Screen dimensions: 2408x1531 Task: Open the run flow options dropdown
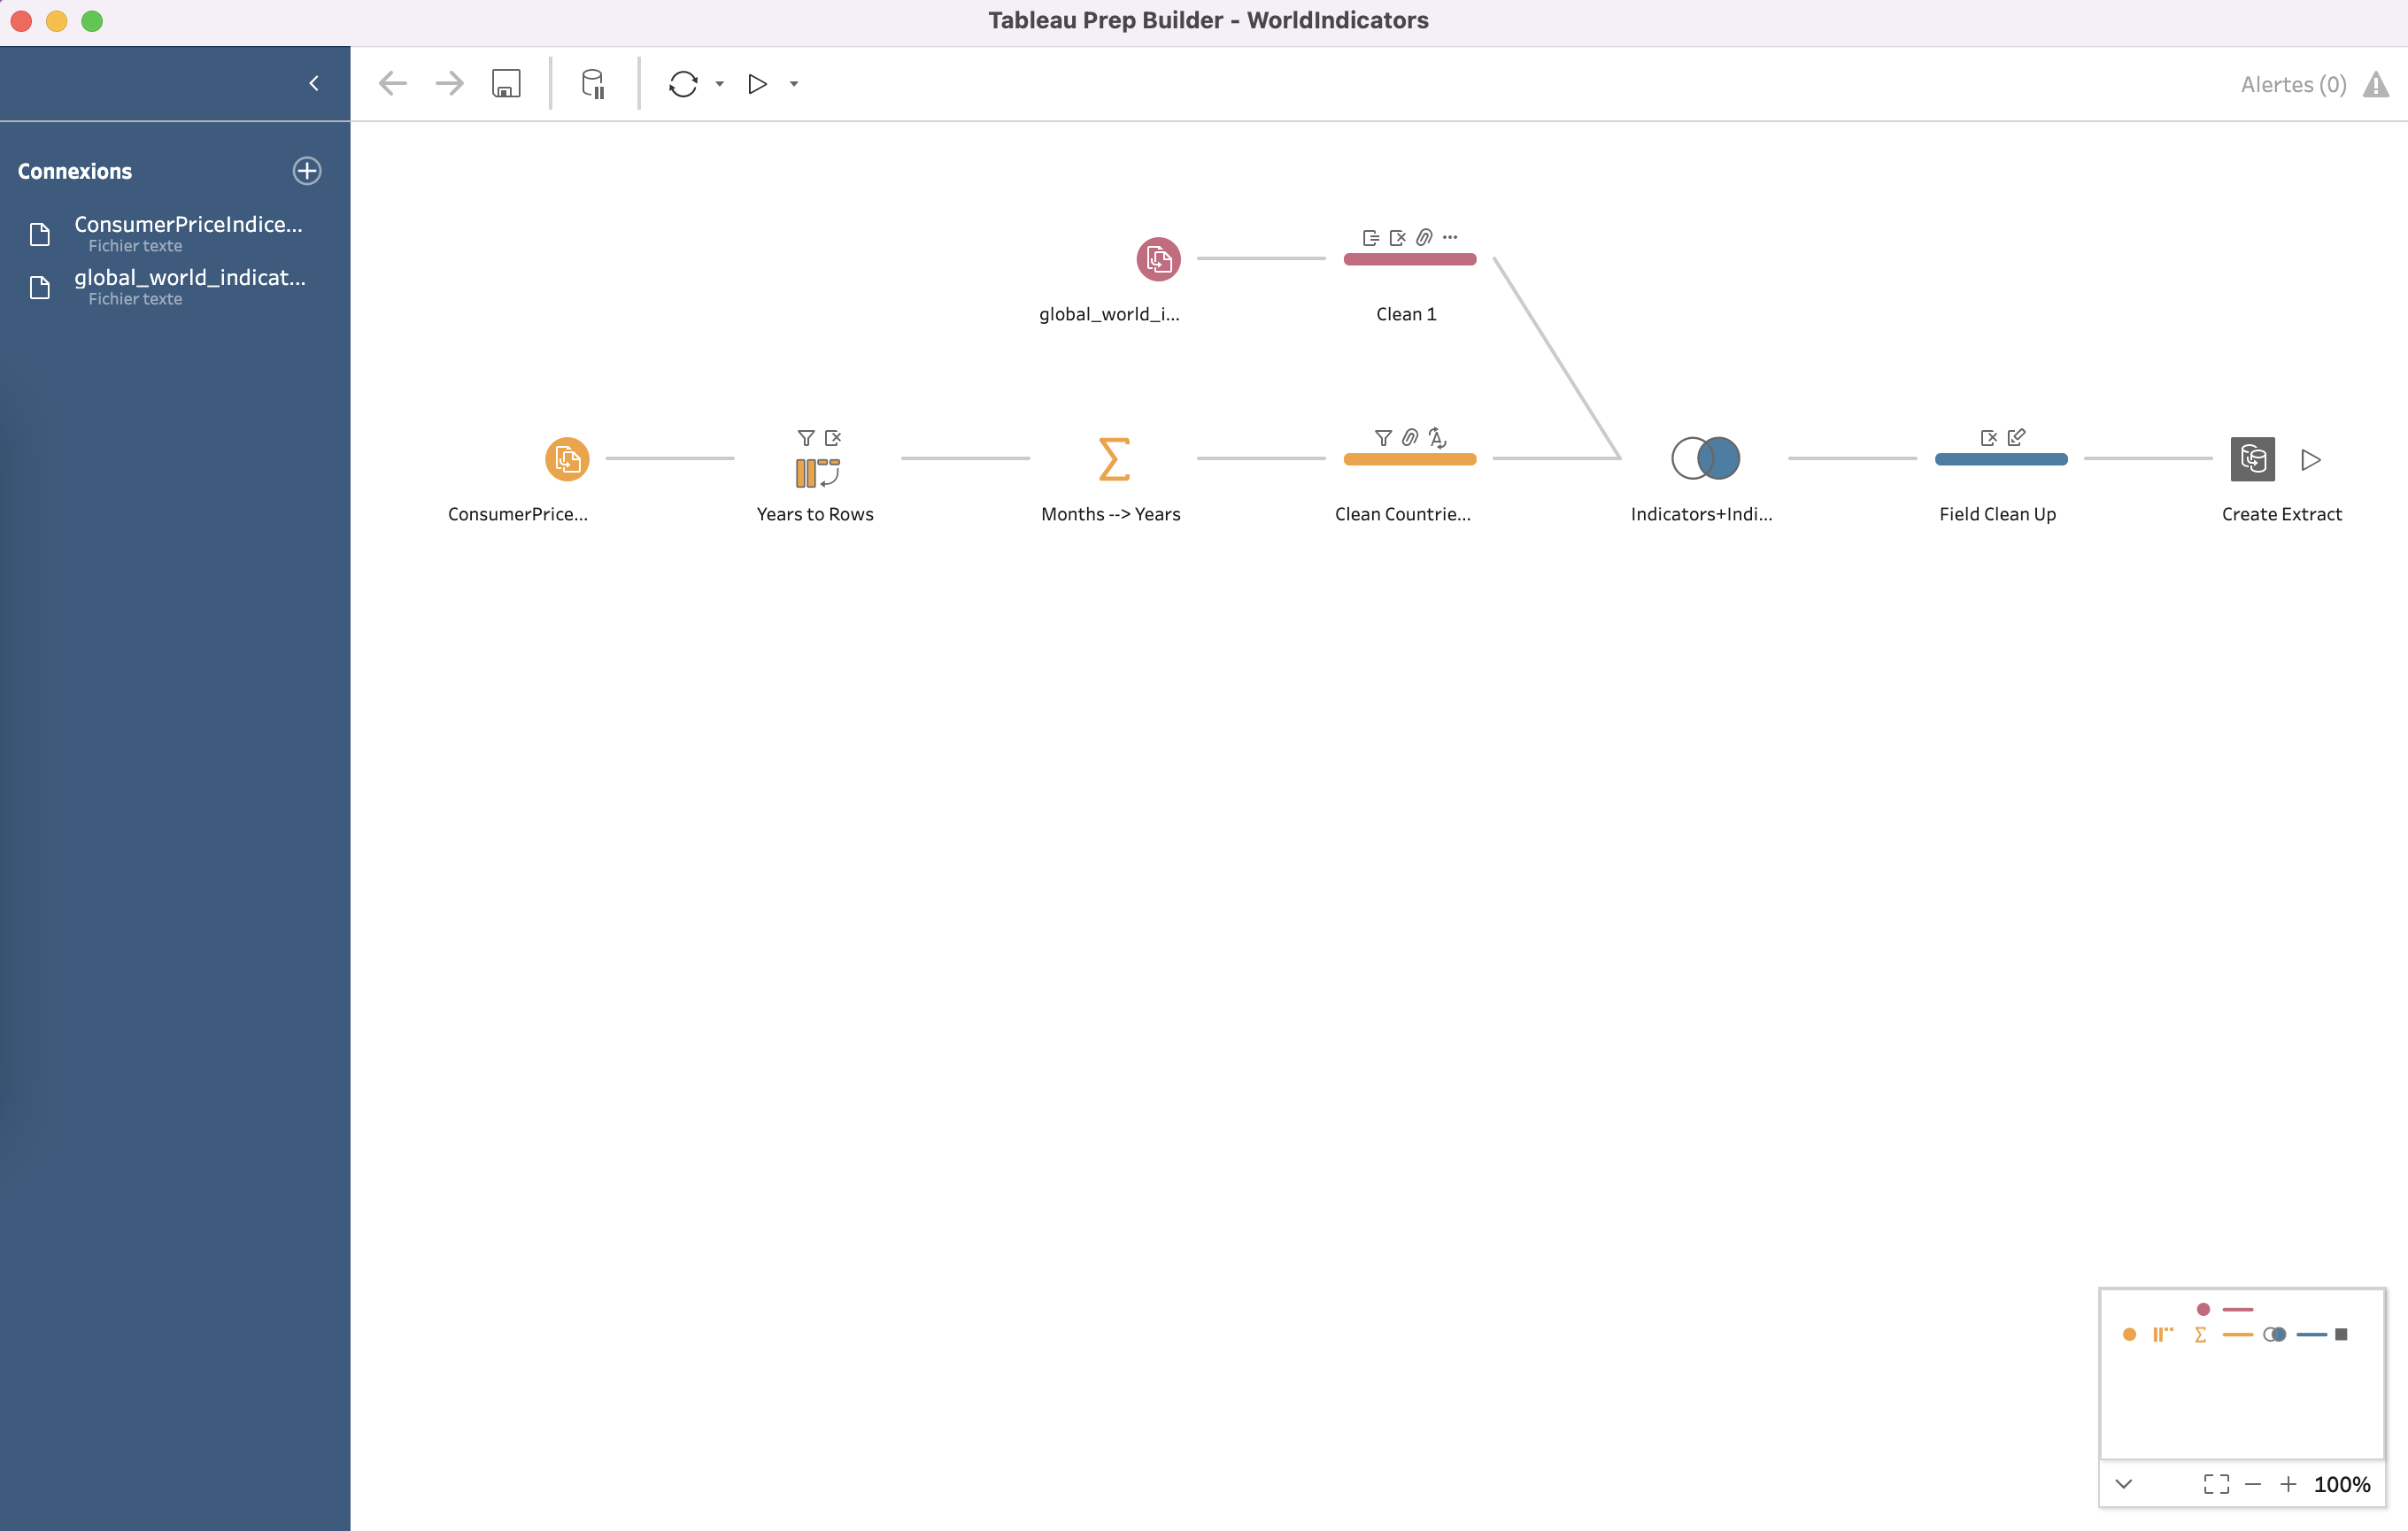pyautogui.click(x=794, y=84)
